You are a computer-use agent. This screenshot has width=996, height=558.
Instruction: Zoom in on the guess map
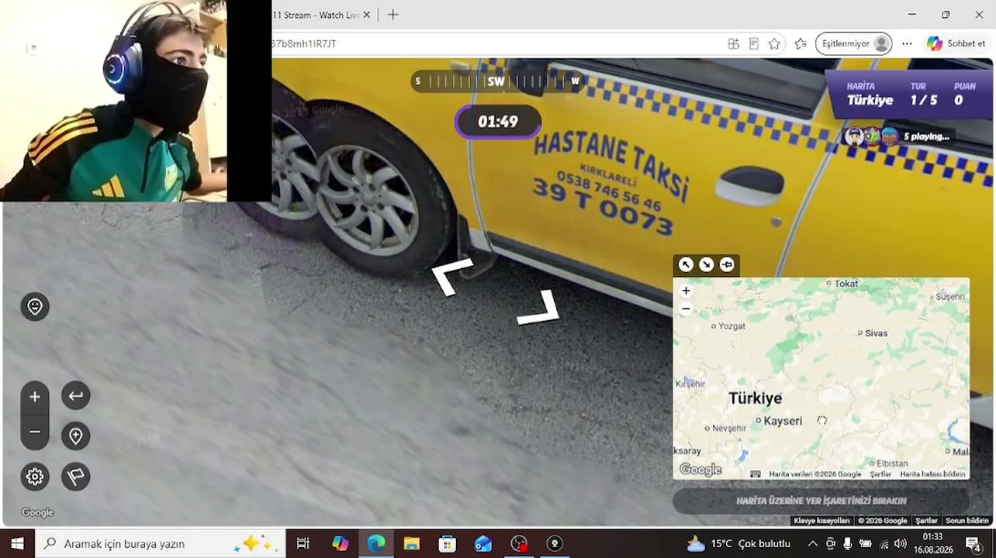click(x=686, y=291)
